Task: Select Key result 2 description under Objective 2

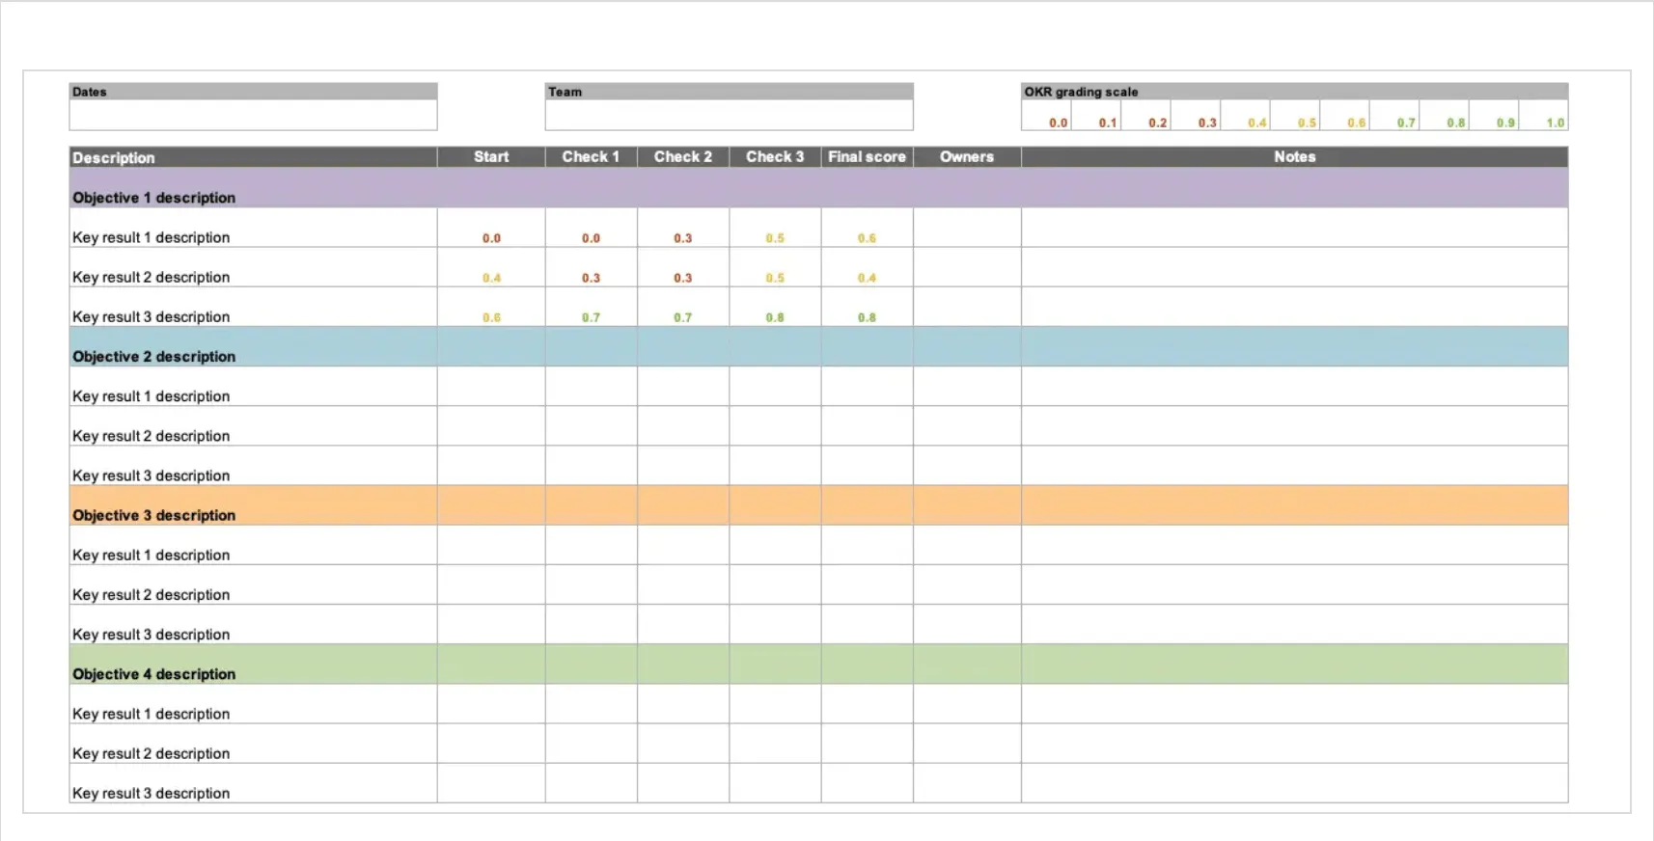Action: click(151, 436)
